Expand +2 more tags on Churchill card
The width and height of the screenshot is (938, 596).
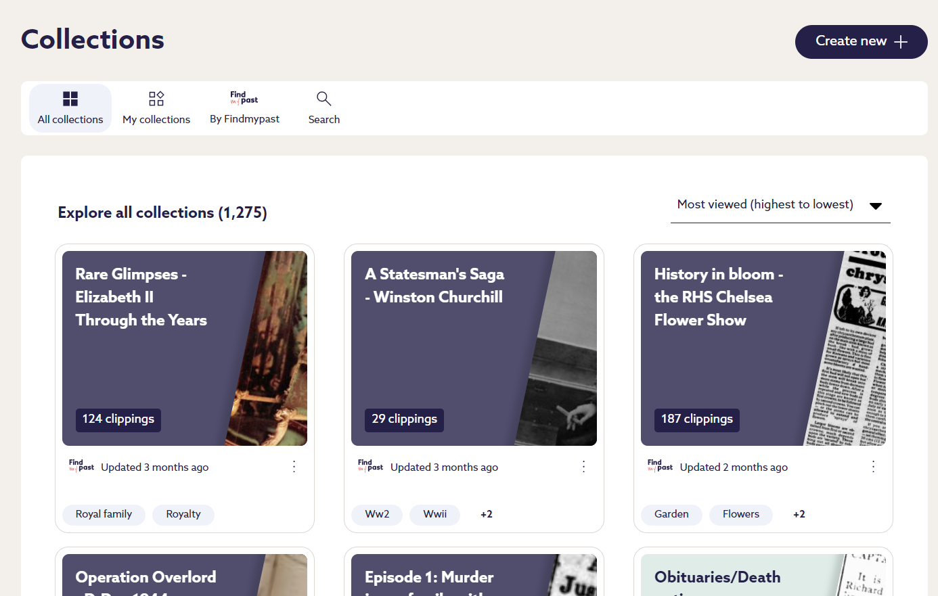click(487, 514)
